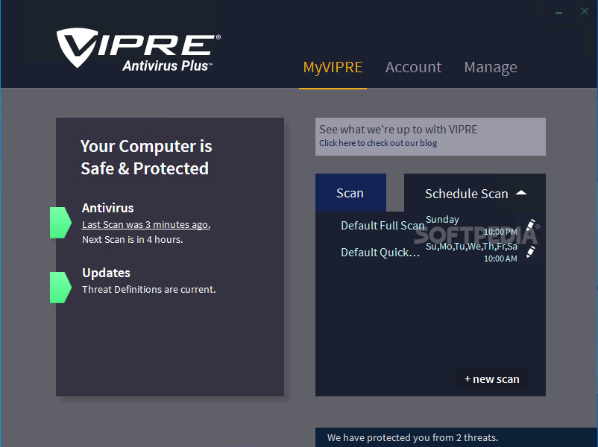Screen dimensions: 598x447
Task: Click the green Antivirus status indicator
Action: pyautogui.click(x=60, y=223)
